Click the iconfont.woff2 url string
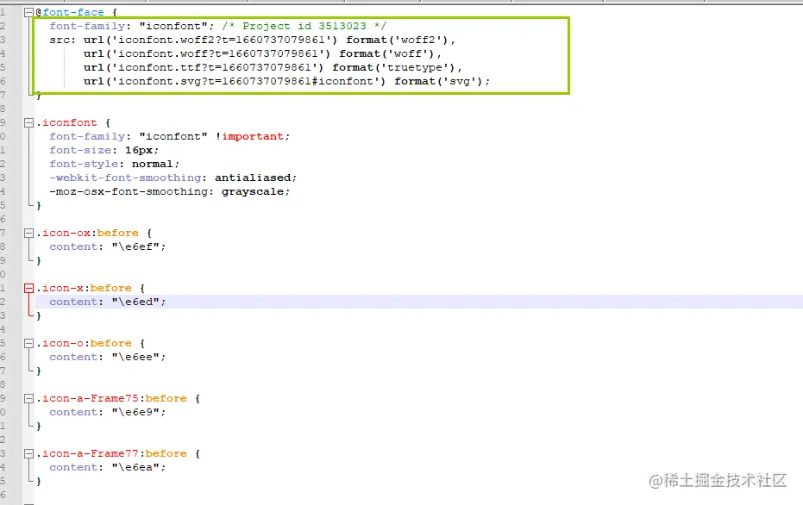This screenshot has width=803, height=505. pos(221,40)
